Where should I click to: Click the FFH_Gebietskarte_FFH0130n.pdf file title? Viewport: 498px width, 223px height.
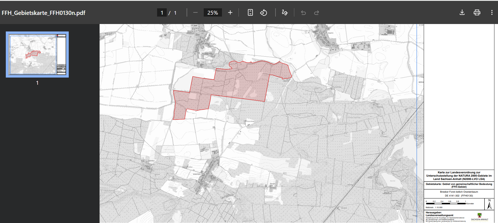[44, 13]
